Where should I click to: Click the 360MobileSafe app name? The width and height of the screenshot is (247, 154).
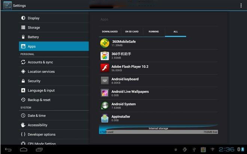124,41
